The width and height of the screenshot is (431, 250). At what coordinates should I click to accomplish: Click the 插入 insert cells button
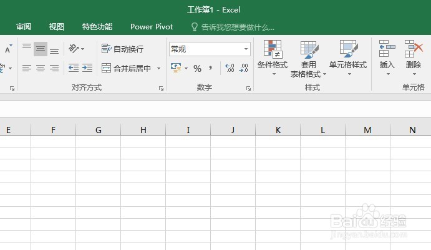(x=387, y=58)
